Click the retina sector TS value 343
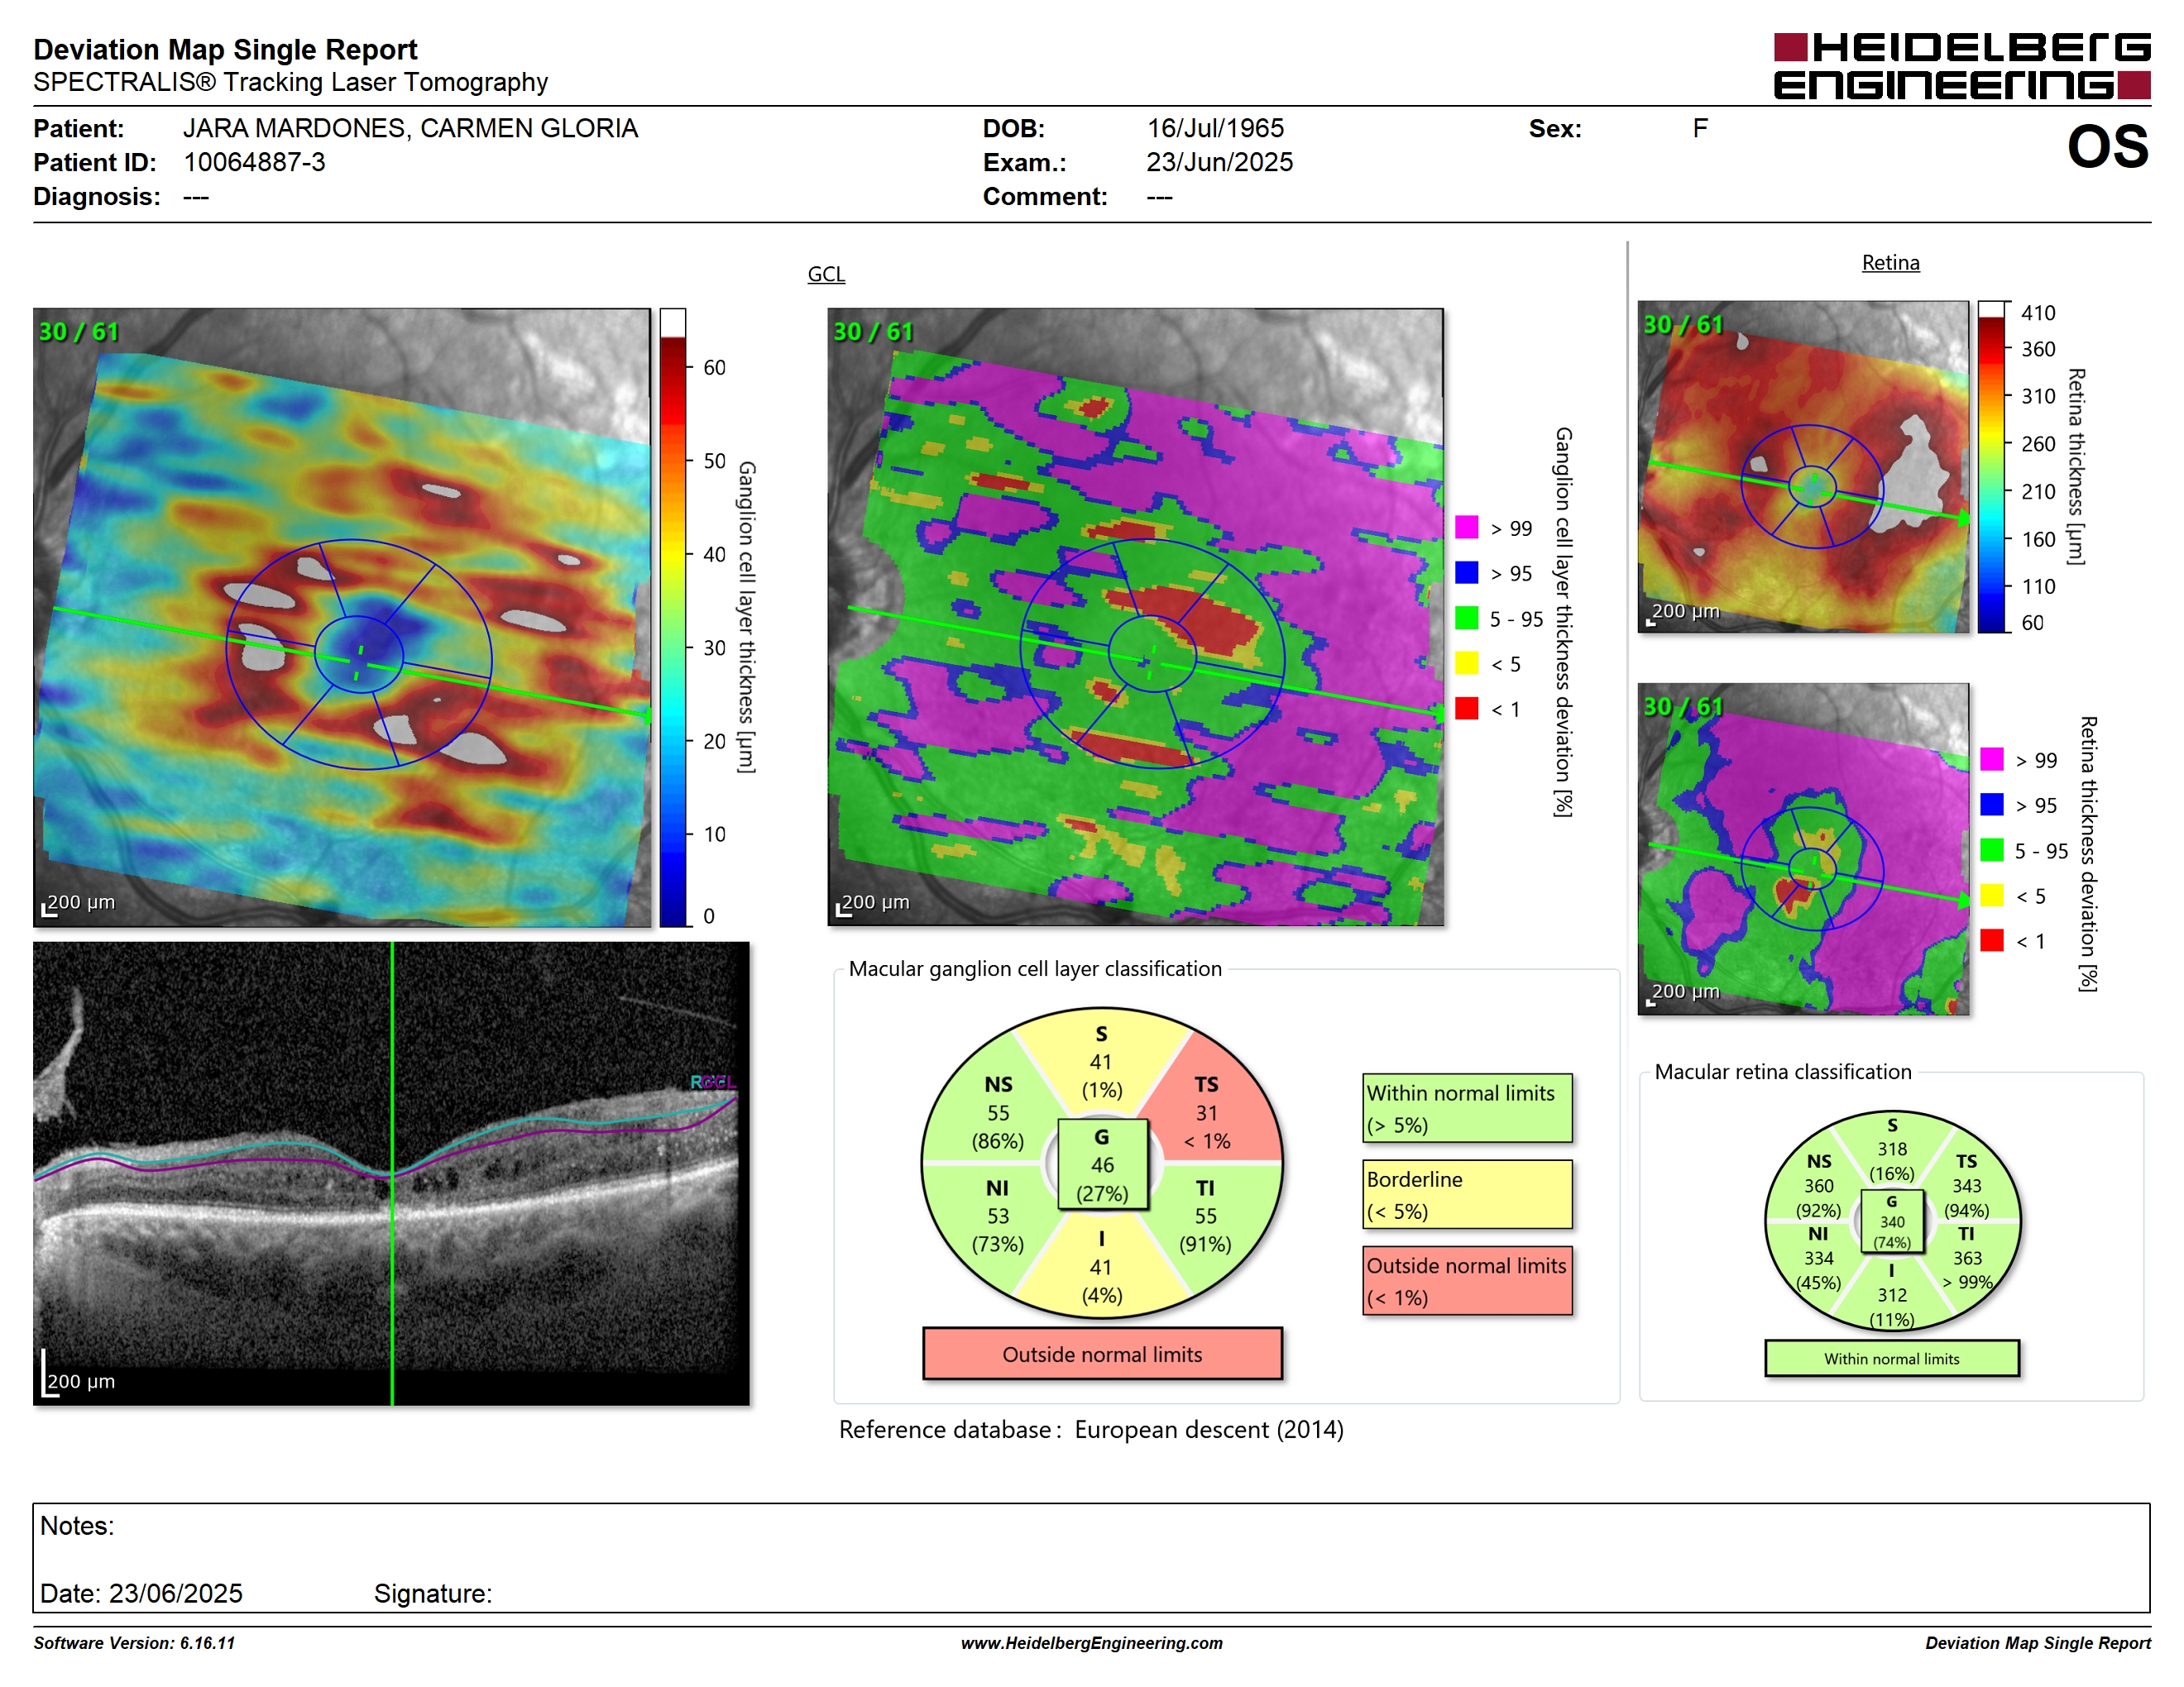 pyautogui.click(x=1966, y=1185)
